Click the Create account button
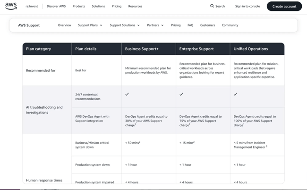Screen dimensions: 307x190 pyautogui.click(x=284, y=6)
